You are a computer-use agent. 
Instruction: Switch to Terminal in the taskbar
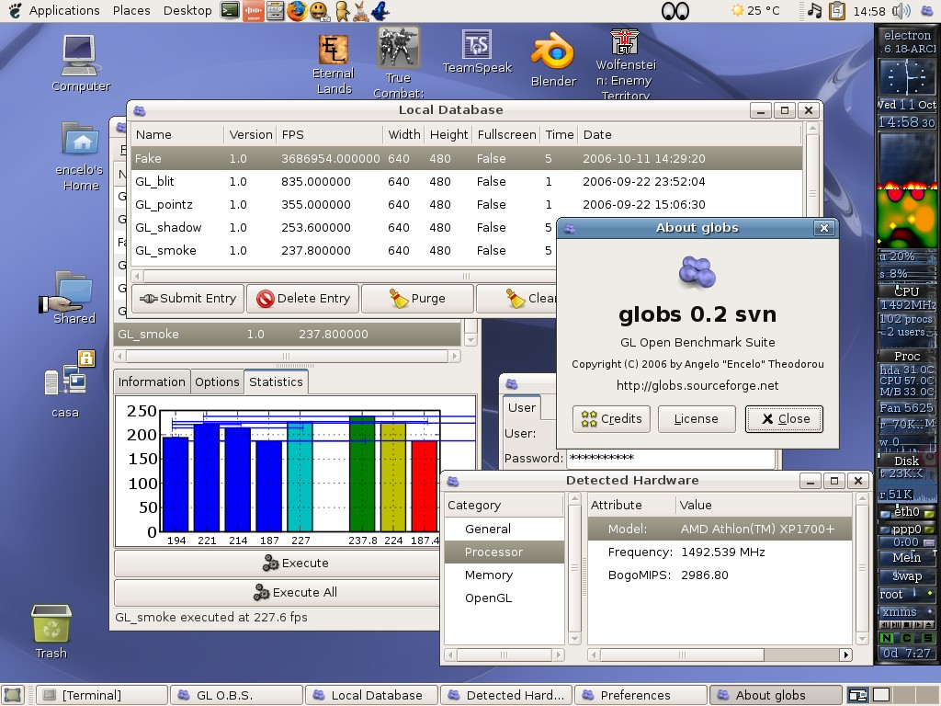click(102, 695)
